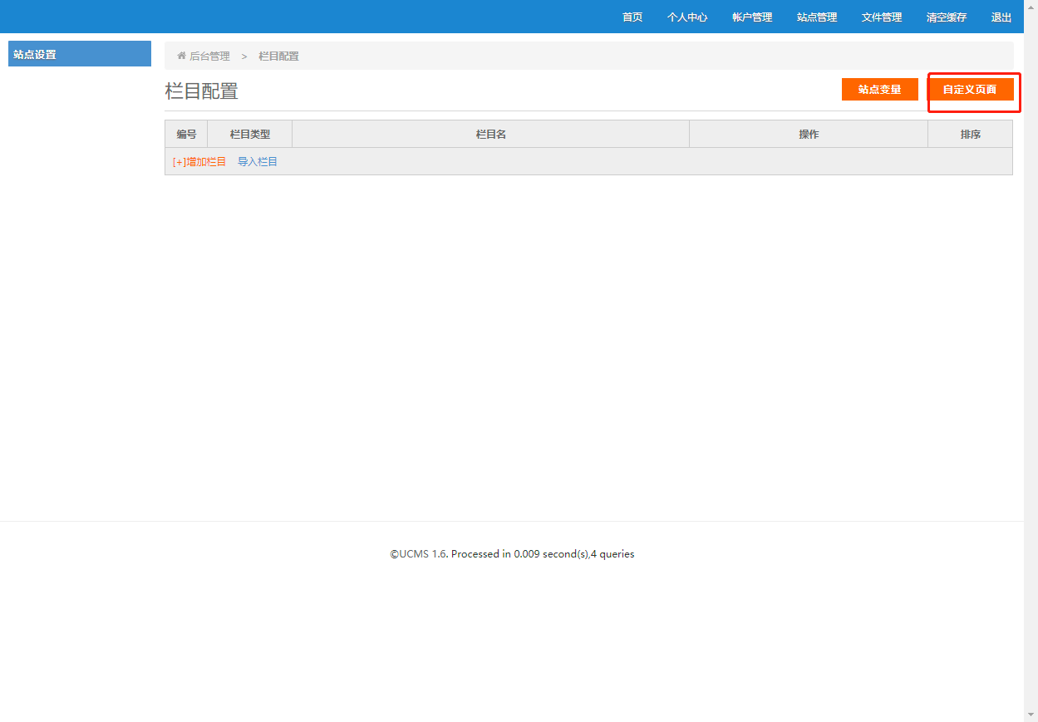The height and width of the screenshot is (722, 1038).
Task: Click the 编号 column header
Action: point(186,134)
